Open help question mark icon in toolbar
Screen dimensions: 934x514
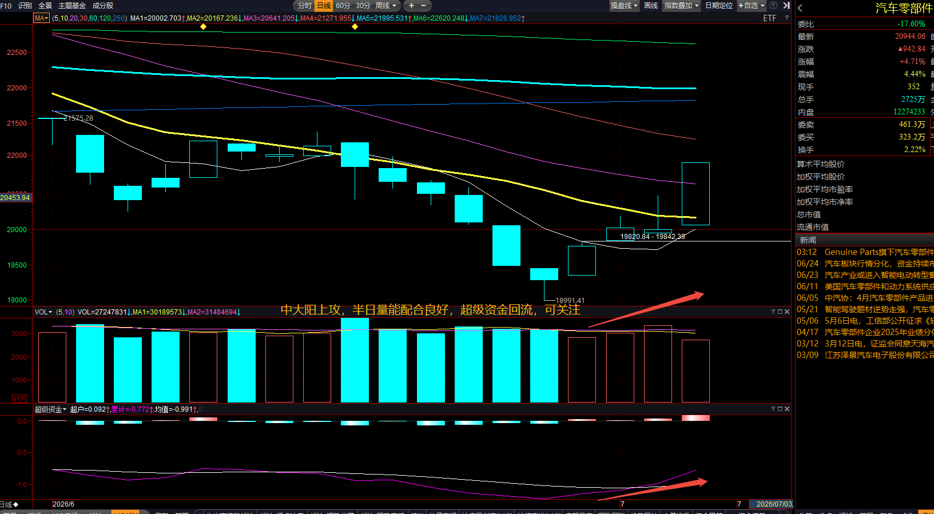[x=773, y=6]
